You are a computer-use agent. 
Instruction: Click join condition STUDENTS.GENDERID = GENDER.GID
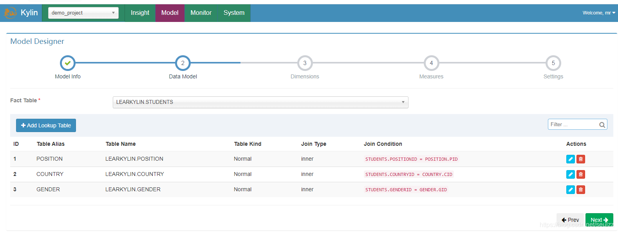pyautogui.click(x=406, y=190)
